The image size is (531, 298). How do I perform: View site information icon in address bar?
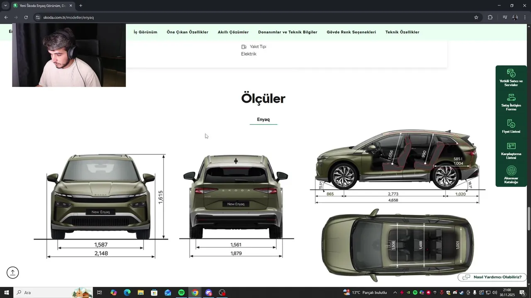pos(38,17)
